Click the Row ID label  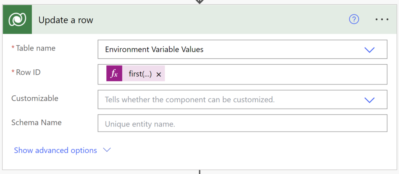click(28, 72)
